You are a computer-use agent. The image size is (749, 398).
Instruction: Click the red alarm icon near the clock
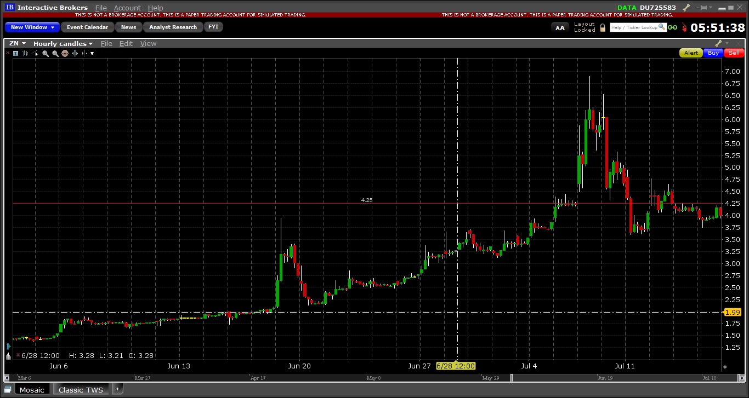[x=684, y=27]
